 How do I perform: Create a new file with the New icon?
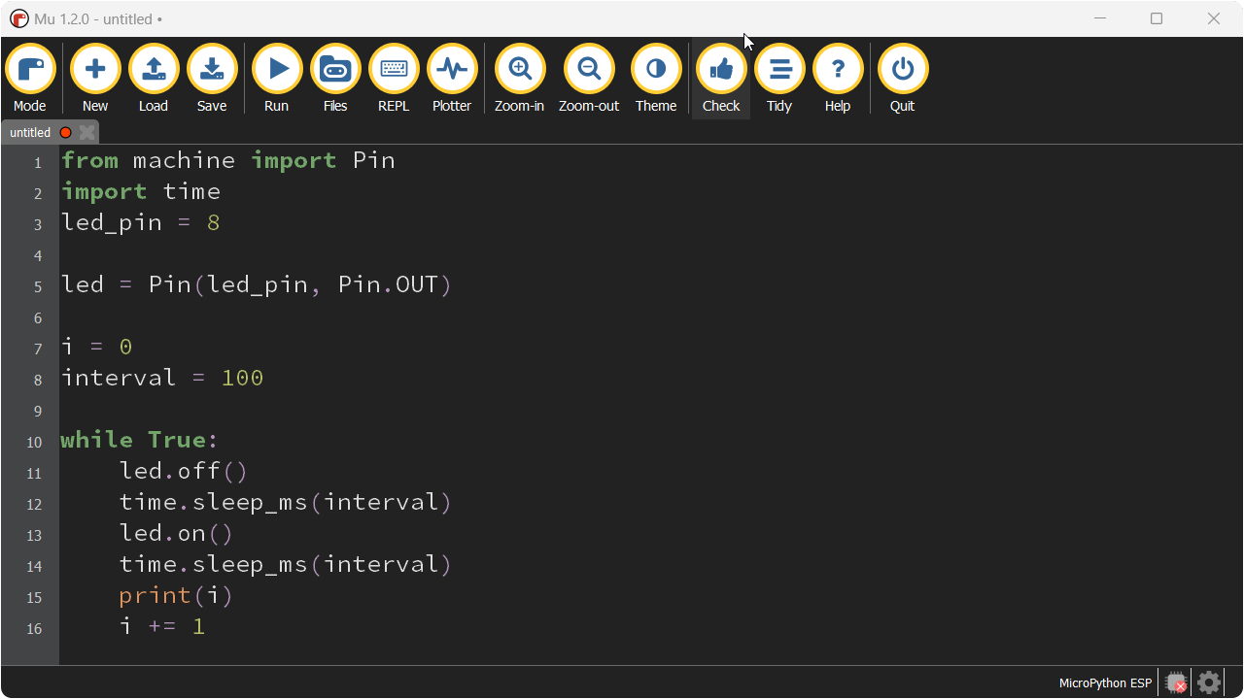(94, 78)
